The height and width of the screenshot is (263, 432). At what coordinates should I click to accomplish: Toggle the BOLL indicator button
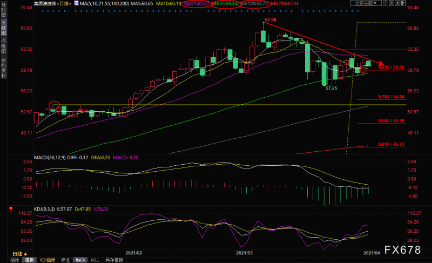tap(95, 260)
